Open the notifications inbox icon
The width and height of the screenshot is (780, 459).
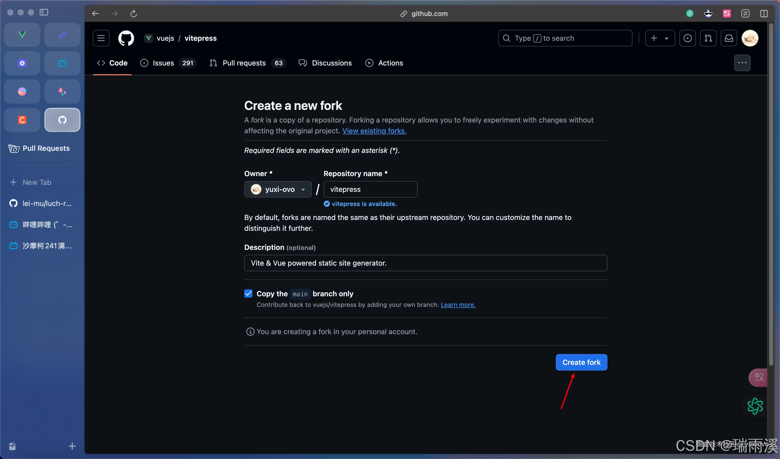click(729, 38)
